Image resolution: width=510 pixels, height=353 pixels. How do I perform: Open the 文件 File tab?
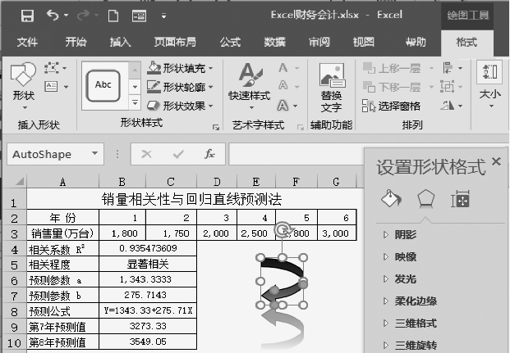[x=27, y=42]
